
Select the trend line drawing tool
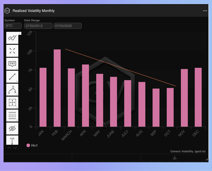click(12, 38)
